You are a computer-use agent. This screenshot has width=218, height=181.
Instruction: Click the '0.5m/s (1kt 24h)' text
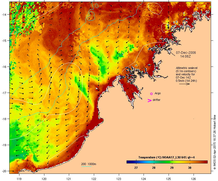coord(186,81)
